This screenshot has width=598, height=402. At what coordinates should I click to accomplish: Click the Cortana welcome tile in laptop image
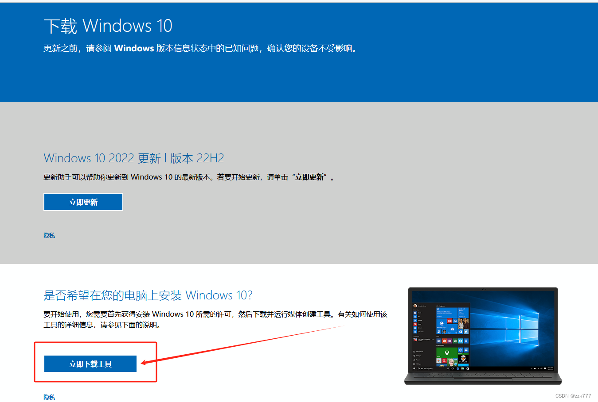point(447,313)
